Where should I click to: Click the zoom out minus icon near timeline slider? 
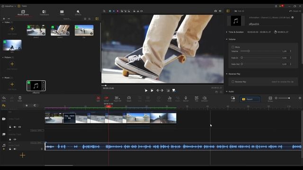(276, 98)
